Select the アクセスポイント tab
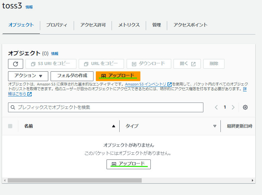This screenshot has width=262, height=195. (190, 25)
